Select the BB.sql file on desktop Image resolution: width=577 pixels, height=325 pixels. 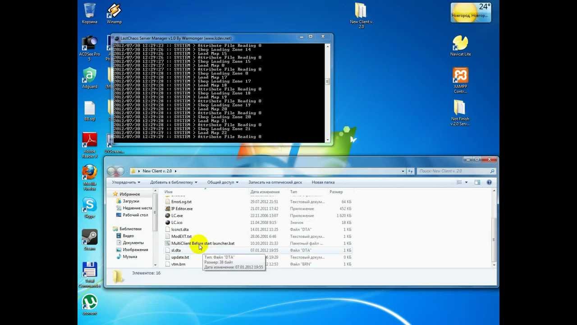tap(89, 111)
